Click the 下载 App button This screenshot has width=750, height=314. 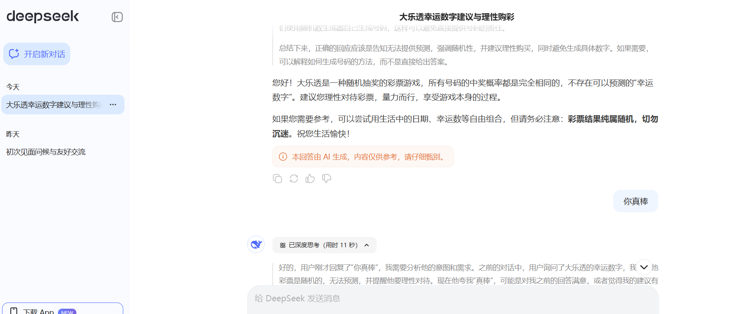(62, 309)
